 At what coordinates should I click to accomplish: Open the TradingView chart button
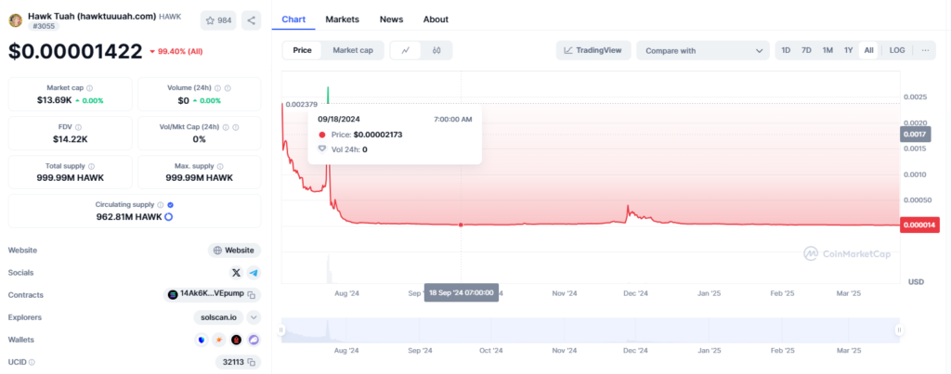click(x=593, y=50)
